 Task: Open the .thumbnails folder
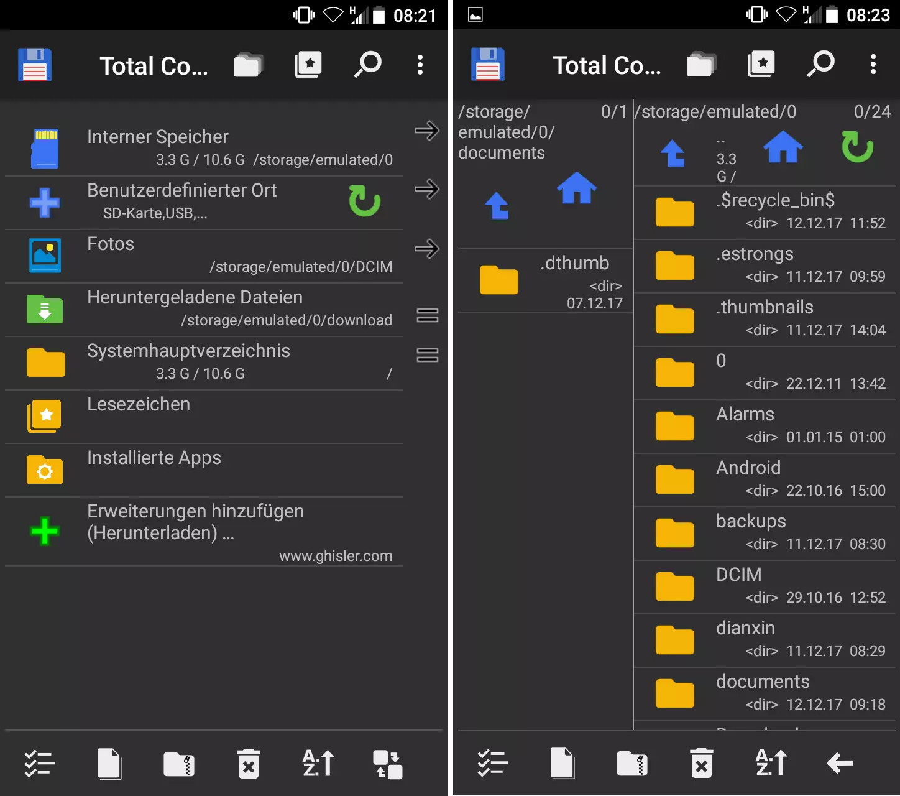click(x=765, y=320)
